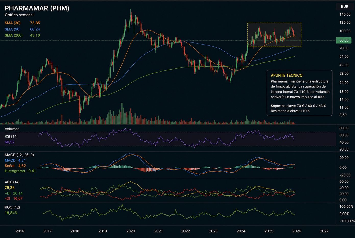Select the SMA value 43,10
Screen dimensions: 355x238
pos(35,35)
